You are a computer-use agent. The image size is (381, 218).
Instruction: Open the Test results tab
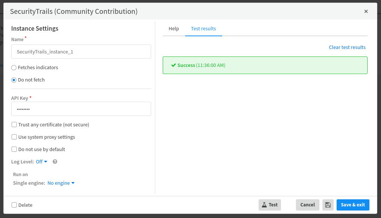click(203, 29)
